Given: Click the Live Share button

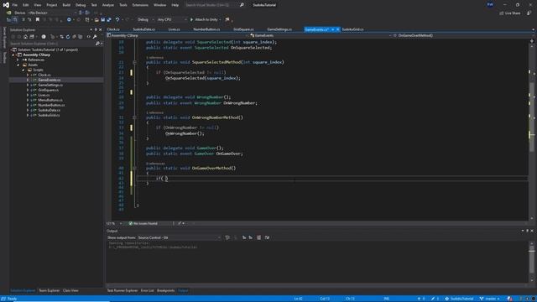Looking at the screenshot, I should 509,13.
